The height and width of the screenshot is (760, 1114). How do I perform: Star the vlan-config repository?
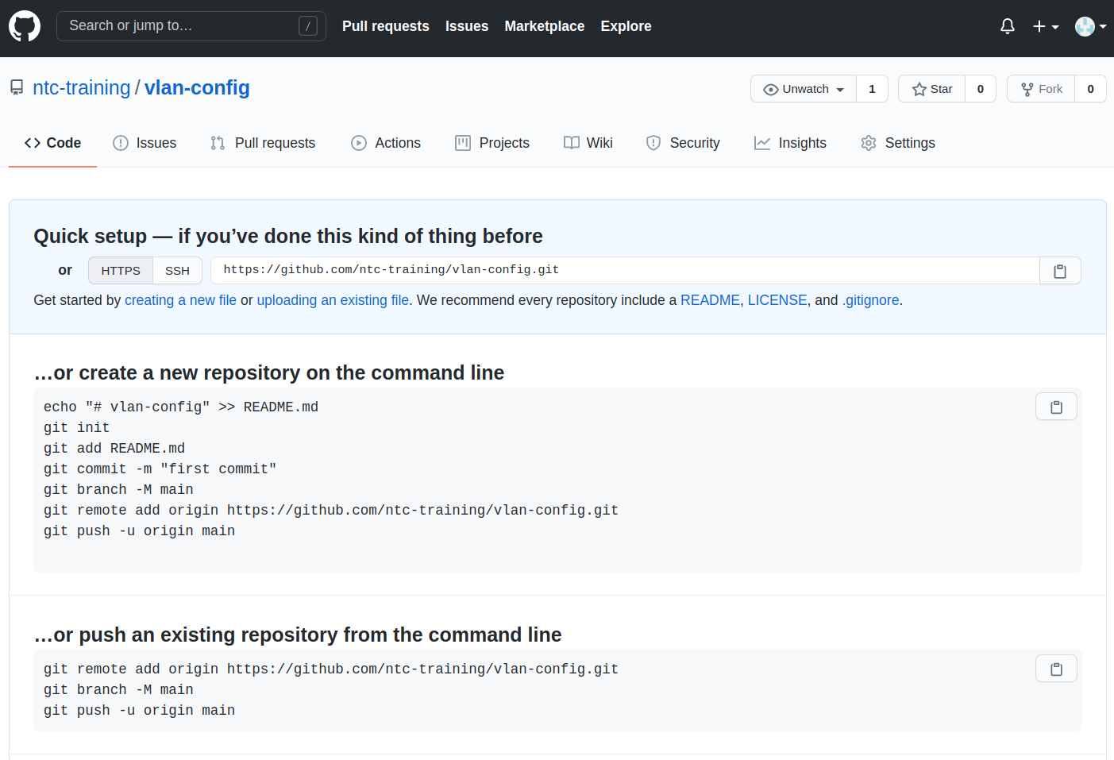pyautogui.click(x=932, y=89)
